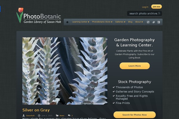Image resolution: width=179 pixels, height=119 pixels.
Task: Click the clock icon beside the date
Action: coord(39,115)
